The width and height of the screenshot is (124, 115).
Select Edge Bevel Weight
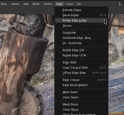point(81,85)
